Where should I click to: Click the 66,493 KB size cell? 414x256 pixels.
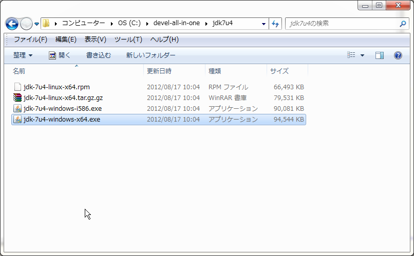pos(289,87)
